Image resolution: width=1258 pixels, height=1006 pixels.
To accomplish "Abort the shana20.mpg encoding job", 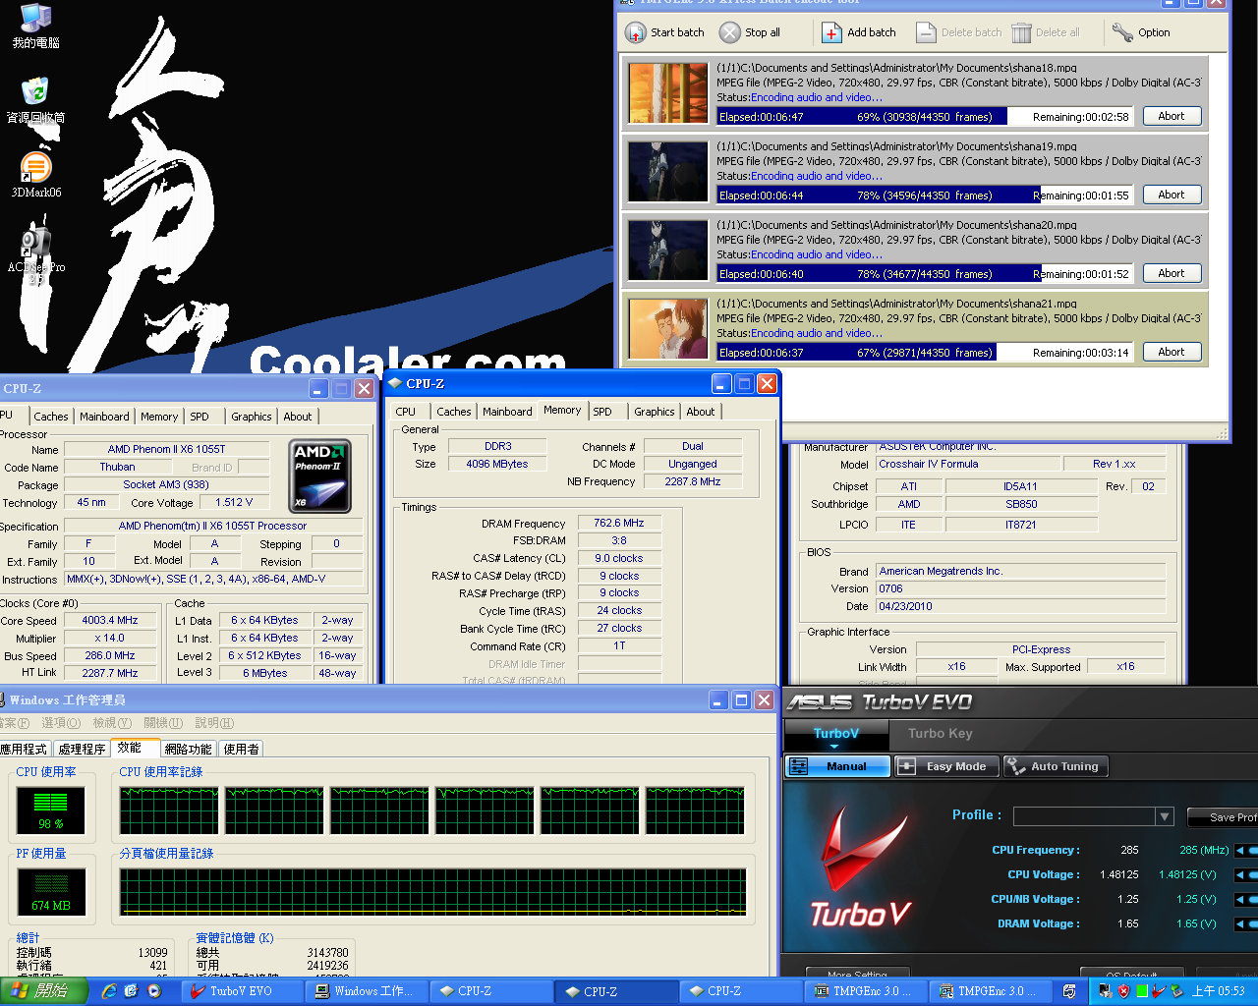I will tap(1171, 273).
